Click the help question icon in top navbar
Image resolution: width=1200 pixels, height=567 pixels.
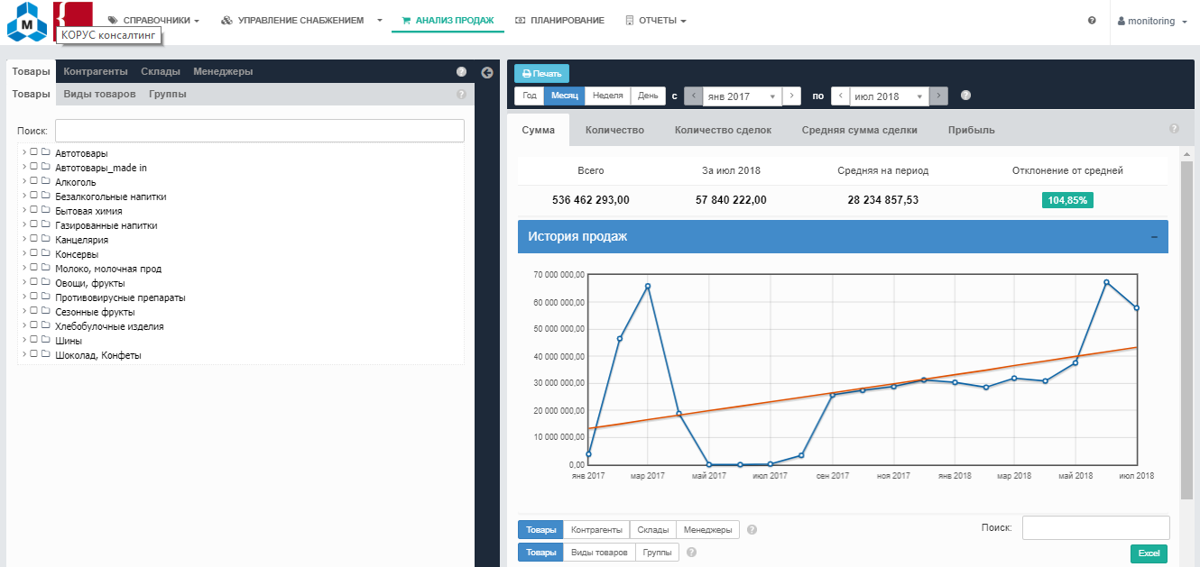[1092, 21]
